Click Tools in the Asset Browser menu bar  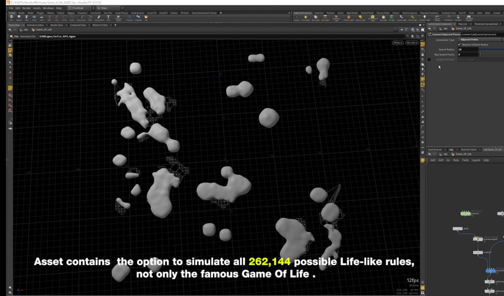click(x=465, y=160)
